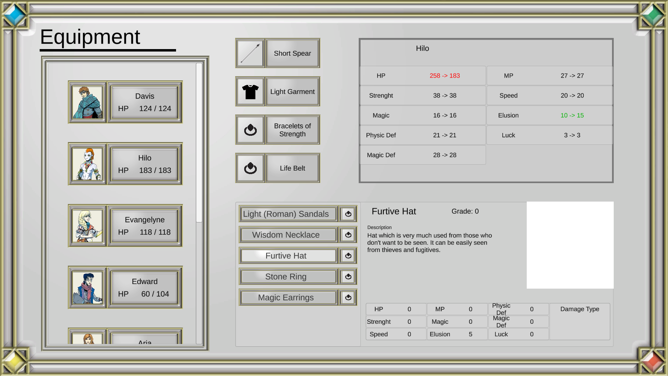Click the Life Belt accessory icon
Image resolution: width=668 pixels, height=376 pixels.
pos(250,168)
